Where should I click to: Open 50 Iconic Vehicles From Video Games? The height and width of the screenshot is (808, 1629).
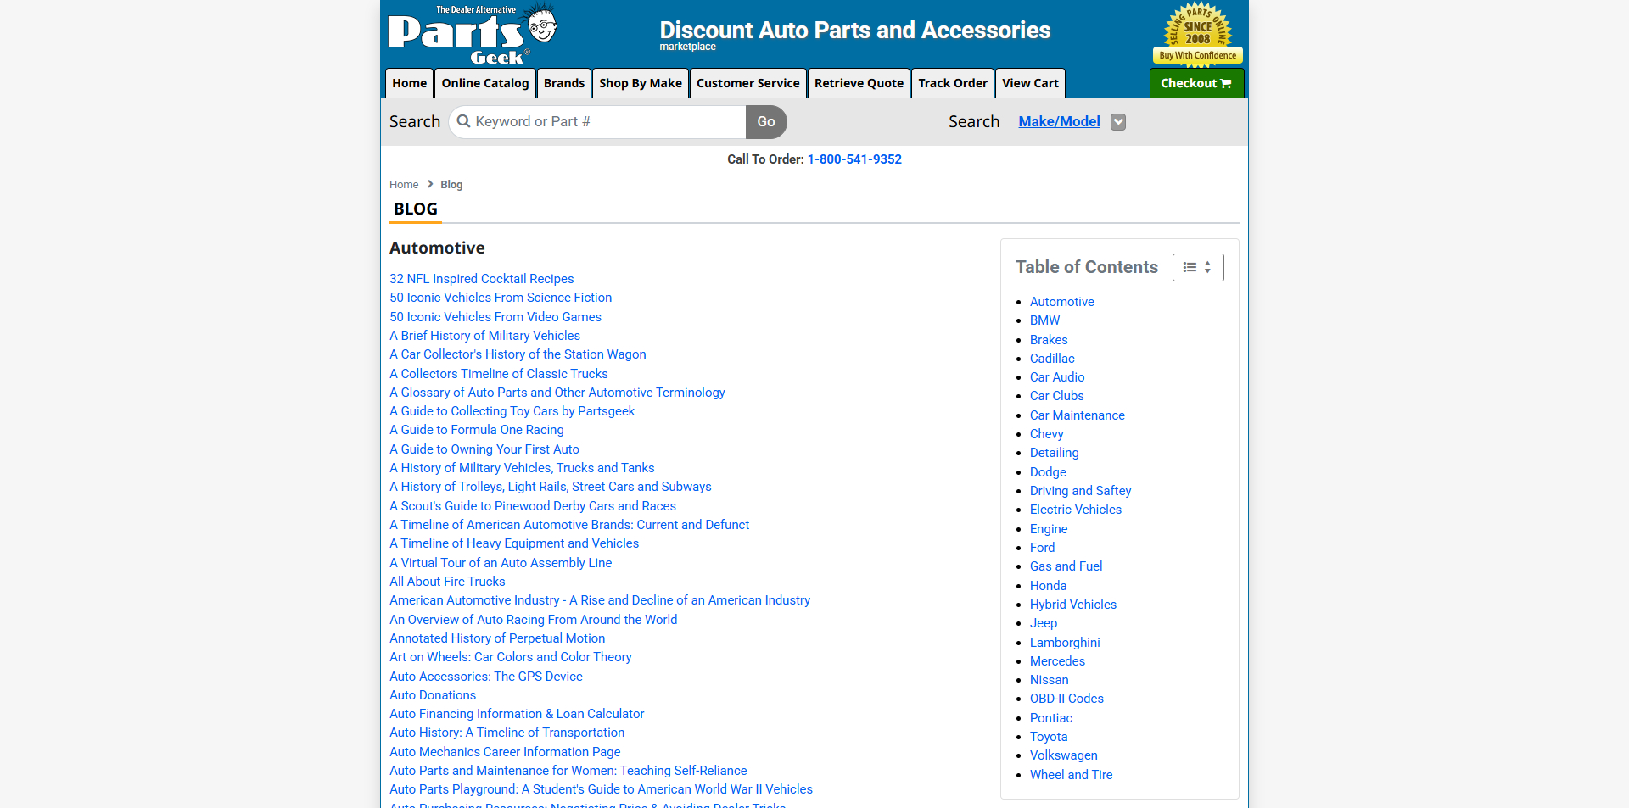tap(495, 317)
